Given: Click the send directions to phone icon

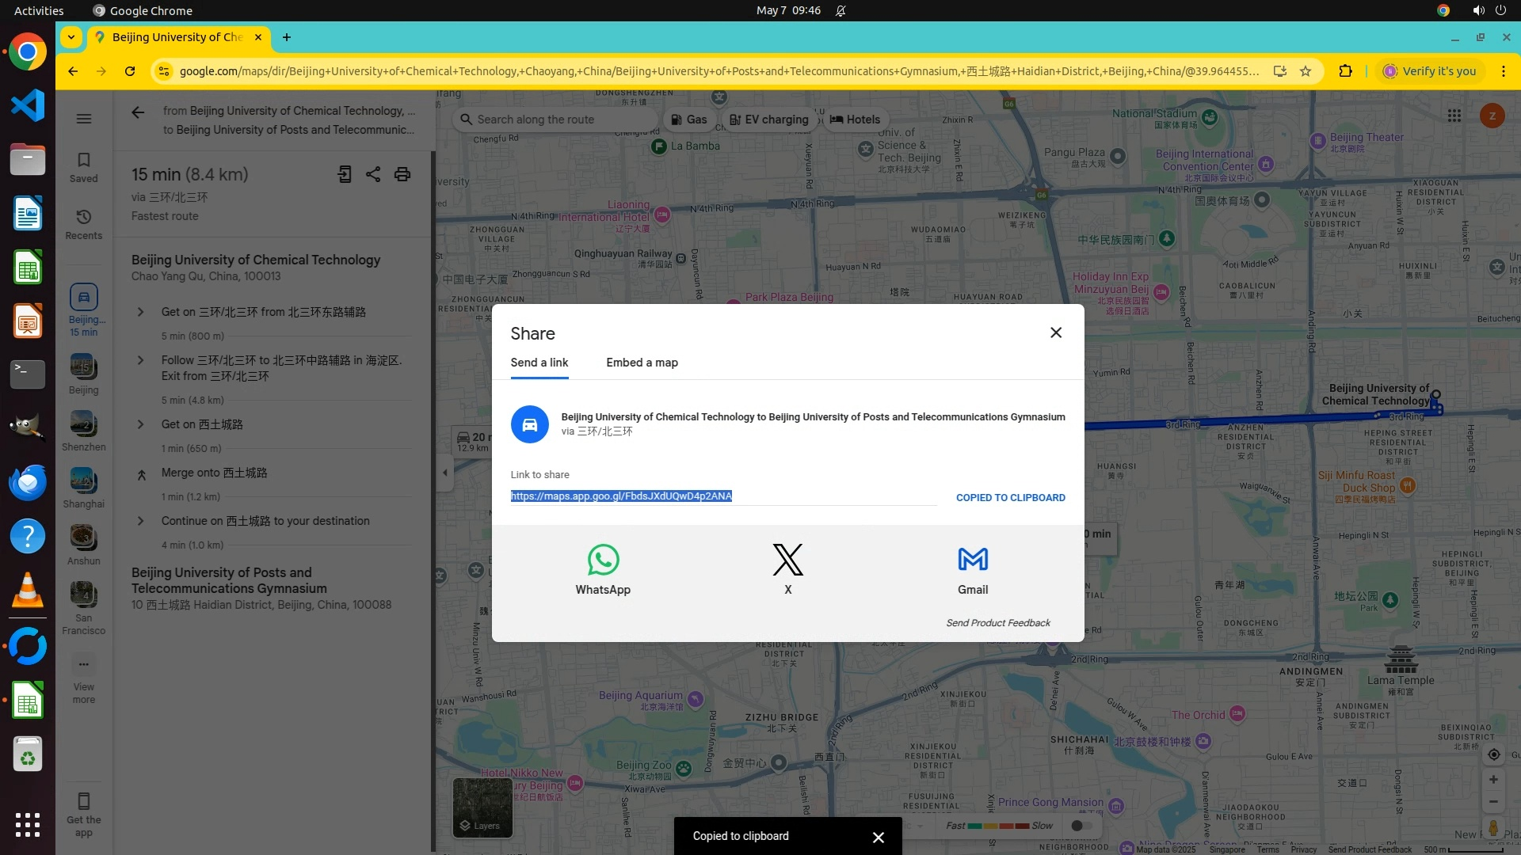Looking at the screenshot, I should [x=345, y=175].
